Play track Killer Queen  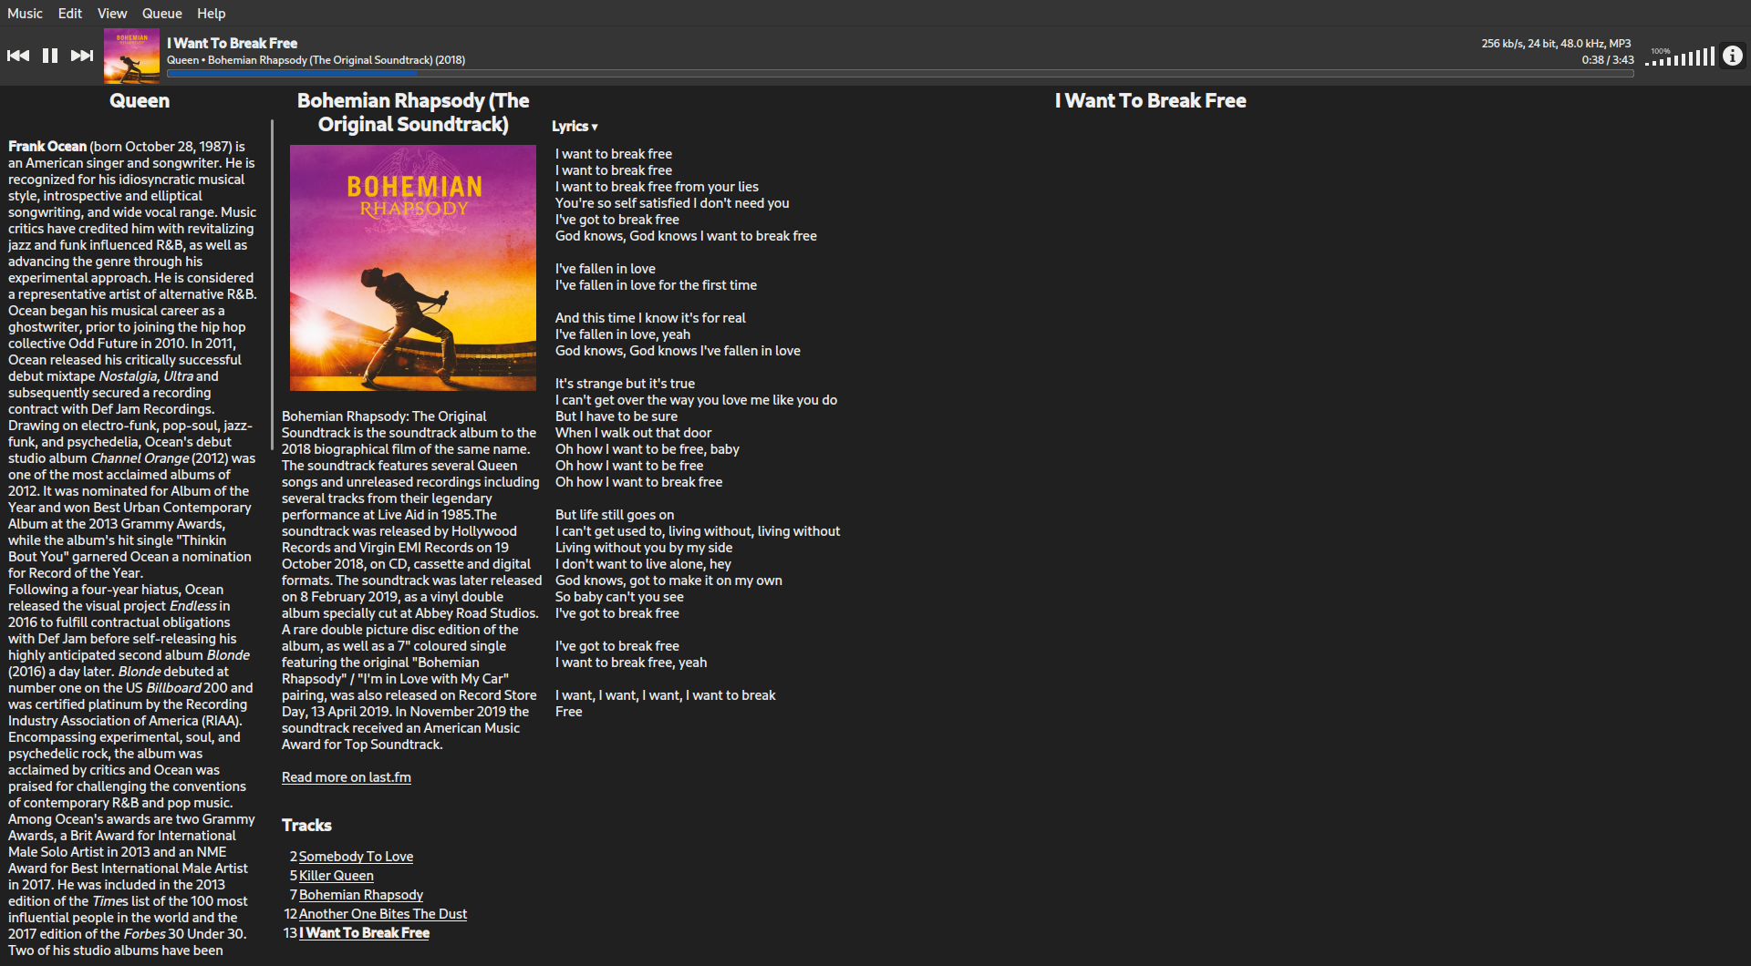tap(336, 876)
